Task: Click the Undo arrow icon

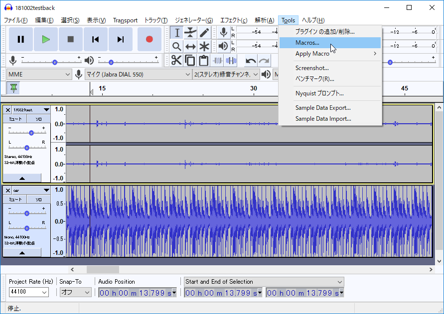Action: (x=251, y=61)
